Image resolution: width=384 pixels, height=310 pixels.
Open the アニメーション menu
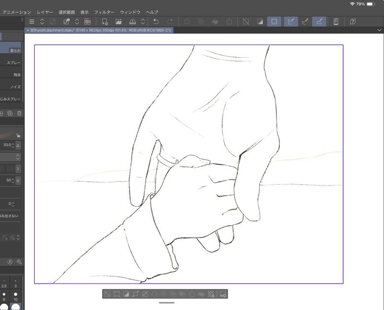point(17,12)
